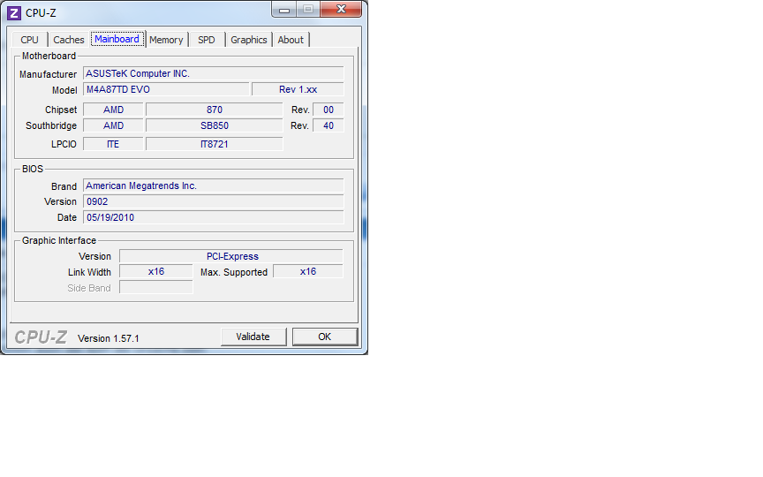Minimize the CPU-Z window
Image resolution: width=763 pixels, height=477 pixels.
pos(284,9)
